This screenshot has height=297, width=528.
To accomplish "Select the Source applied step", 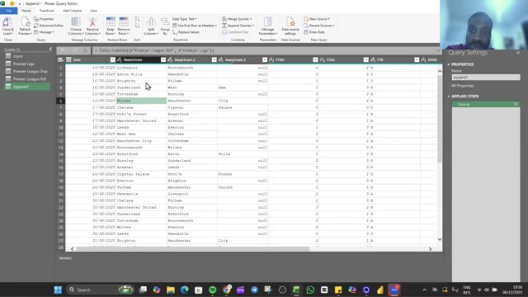I will [x=486, y=104].
